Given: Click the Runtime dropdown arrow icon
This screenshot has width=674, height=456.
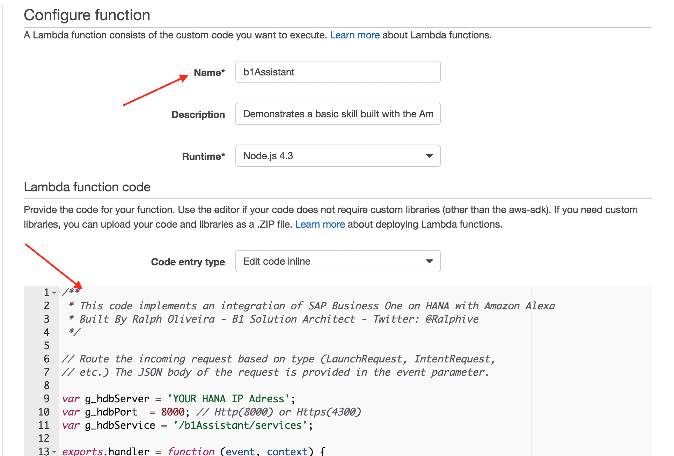Looking at the screenshot, I should (x=429, y=156).
